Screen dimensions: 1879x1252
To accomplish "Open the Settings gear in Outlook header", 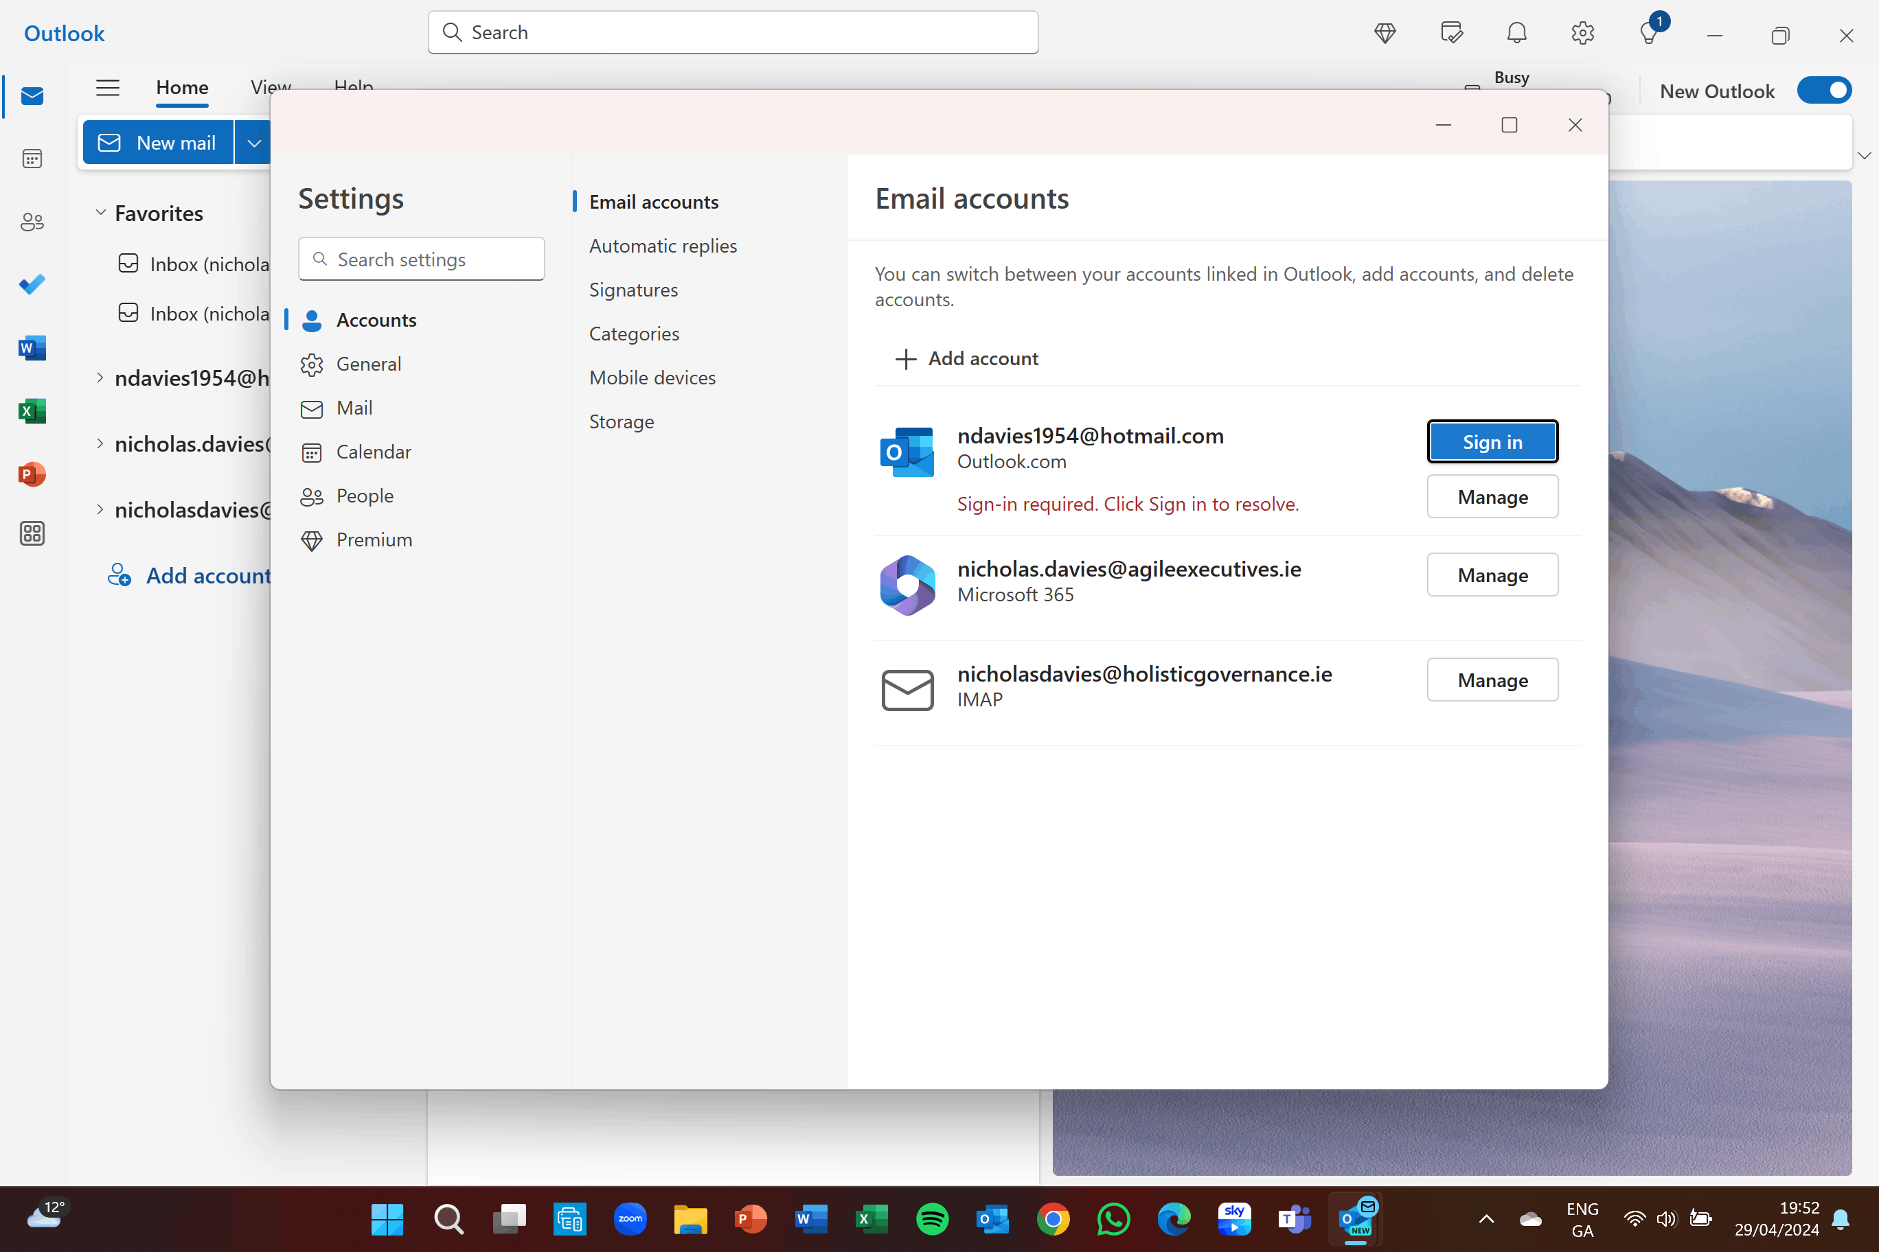I will (1582, 33).
